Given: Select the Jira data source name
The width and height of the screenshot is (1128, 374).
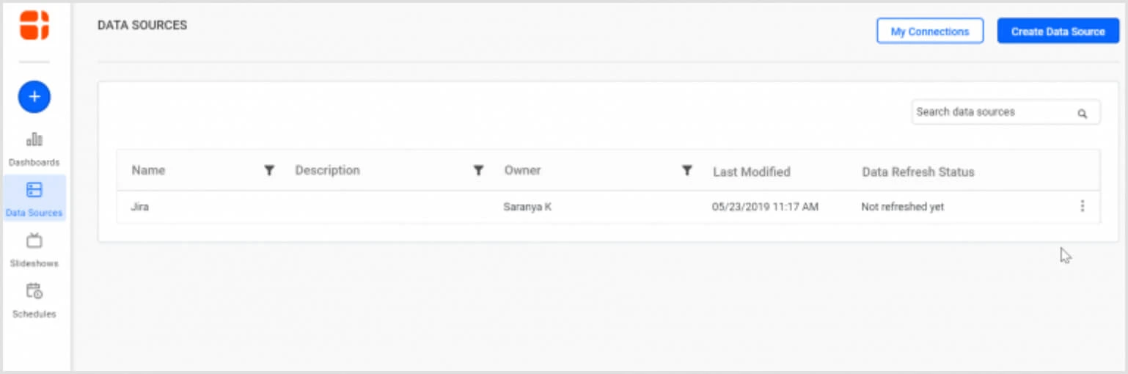Looking at the screenshot, I should (x=140, y=207).
